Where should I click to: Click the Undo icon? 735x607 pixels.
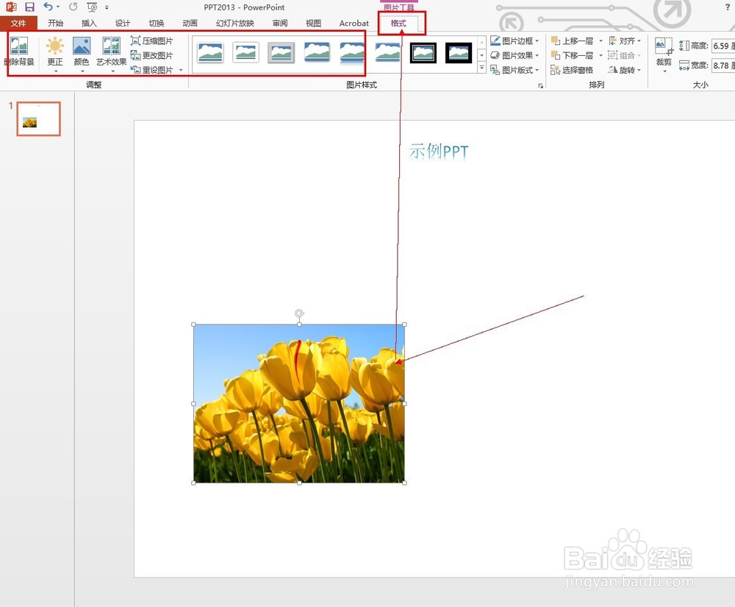click(48, 7)
